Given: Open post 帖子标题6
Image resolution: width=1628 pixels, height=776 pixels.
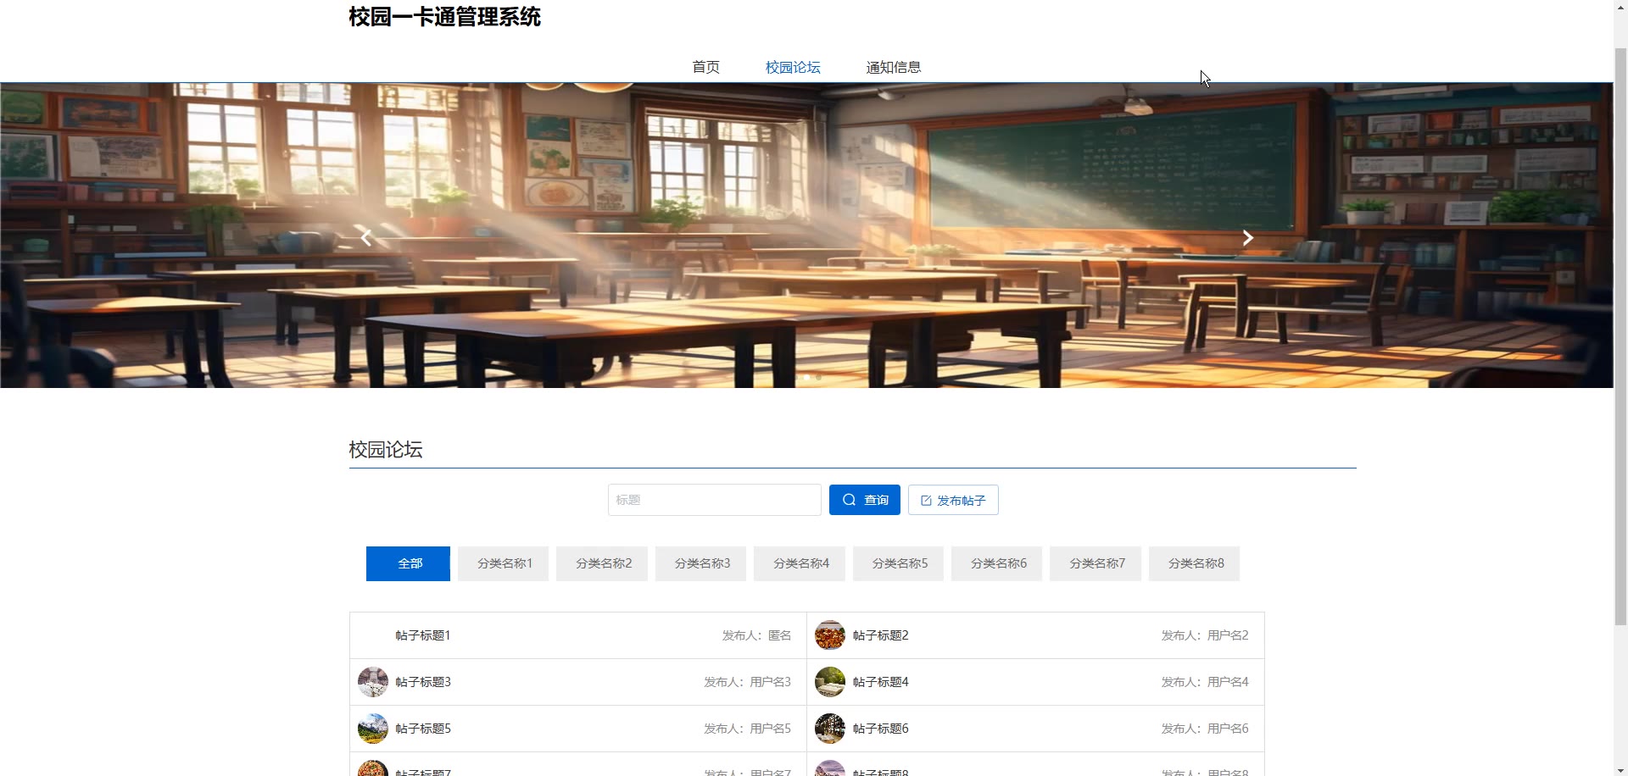Looking at the screenshot, I should 881,729.
